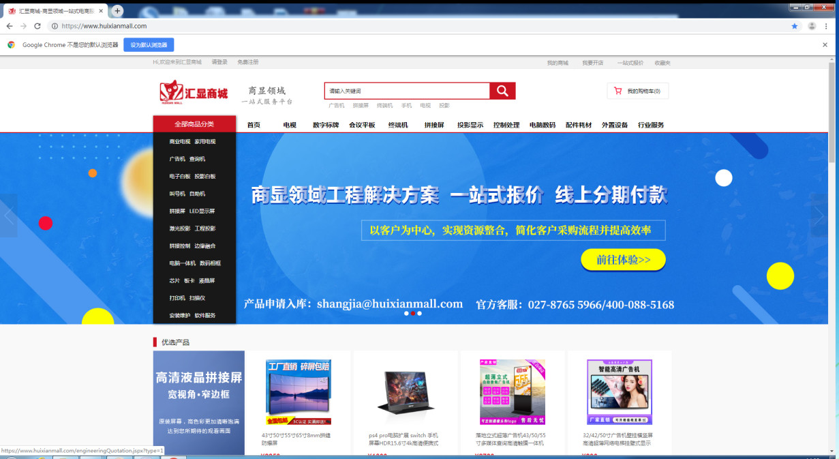839x459 pixels.
Task: Open the ps4 pro portable monitor product image
Action: click(406, 392)
